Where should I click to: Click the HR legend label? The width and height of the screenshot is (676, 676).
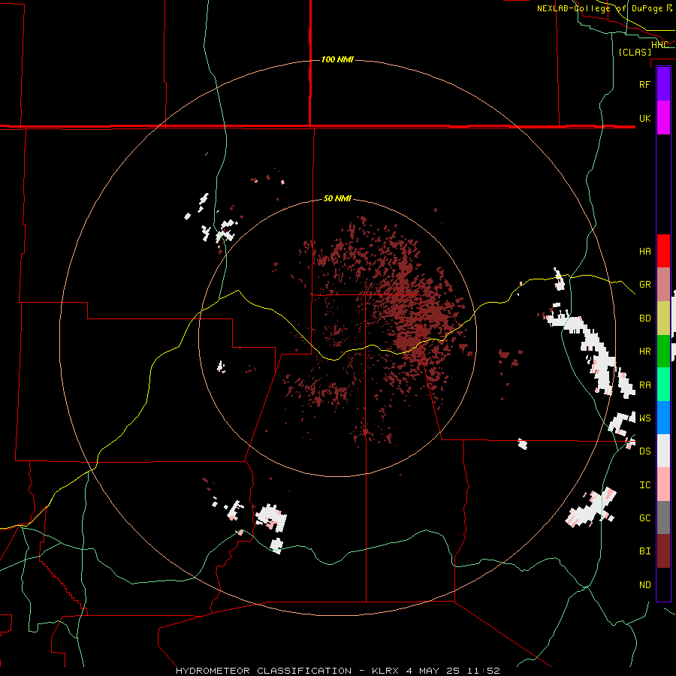(644, 352)
